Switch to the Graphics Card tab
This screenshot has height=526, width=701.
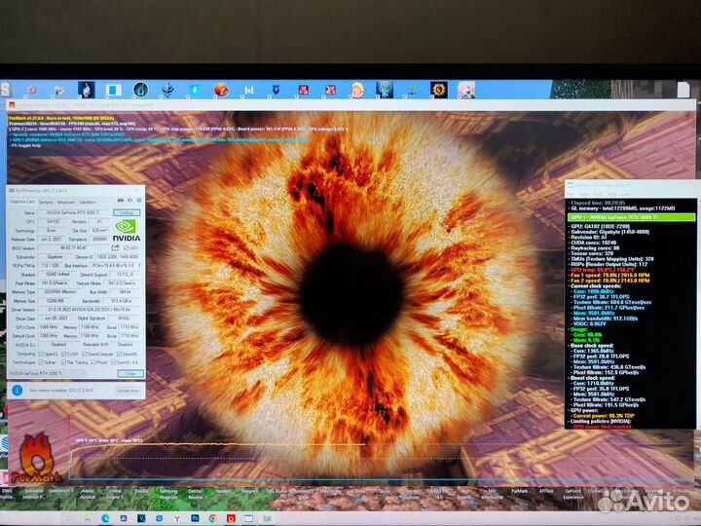point(21,202)
